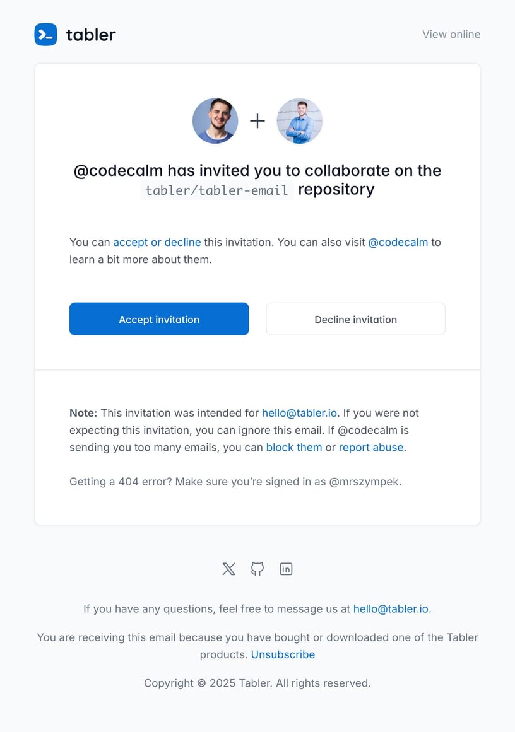Screen dimensions: 515x732
Task: Open the GitHub social icon
Action: [x=257, y=569]
